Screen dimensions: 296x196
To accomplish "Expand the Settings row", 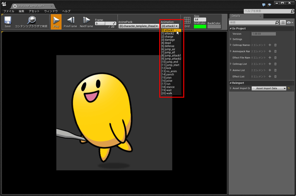I will point(231,39).
